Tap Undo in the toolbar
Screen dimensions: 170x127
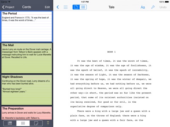point(163,7)
